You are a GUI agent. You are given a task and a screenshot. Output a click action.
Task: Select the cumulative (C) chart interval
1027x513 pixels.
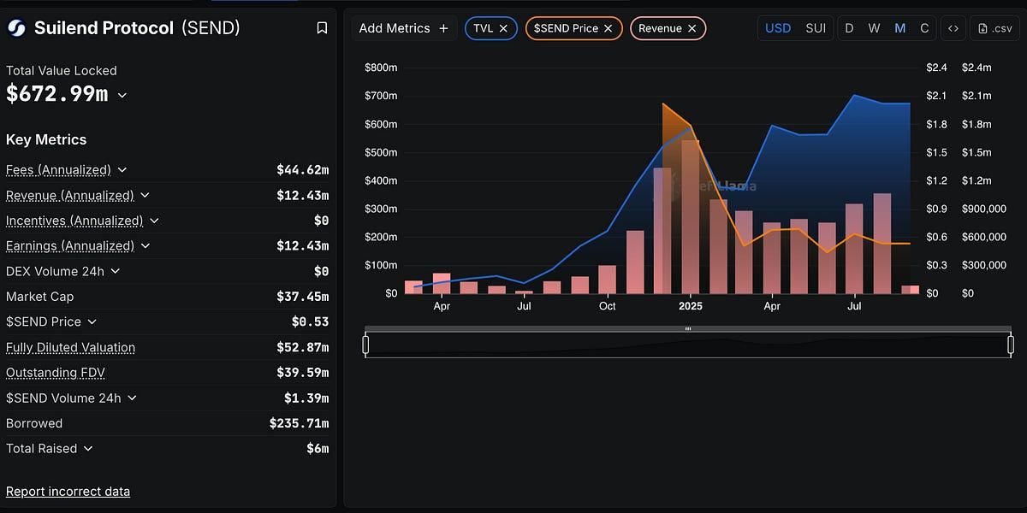pyautogui.click(x=924, y=28)
